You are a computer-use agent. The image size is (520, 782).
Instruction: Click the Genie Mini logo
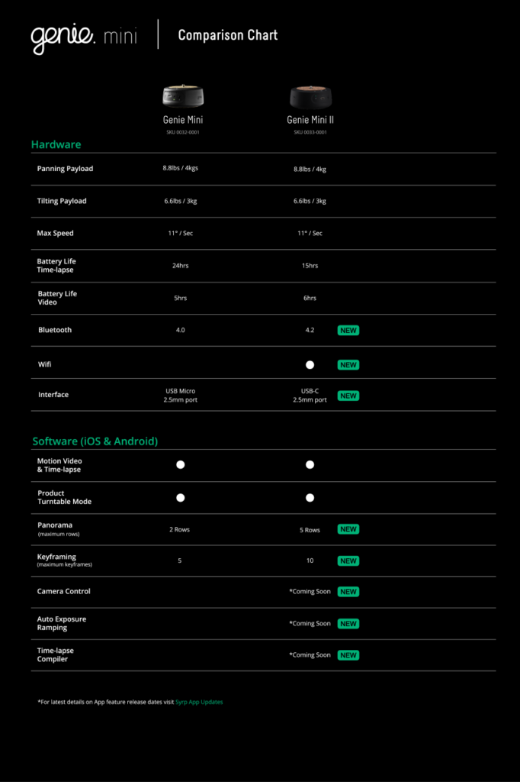[x=83, y=36]
